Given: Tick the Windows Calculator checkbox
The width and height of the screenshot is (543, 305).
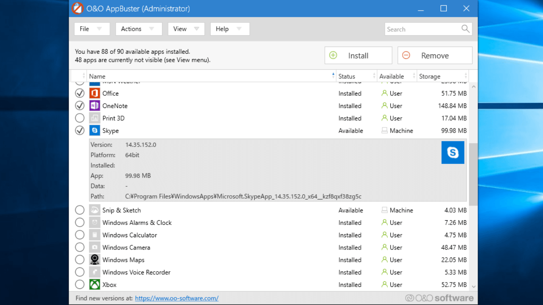Looking at the screenshot, I should tap(80, 235).
